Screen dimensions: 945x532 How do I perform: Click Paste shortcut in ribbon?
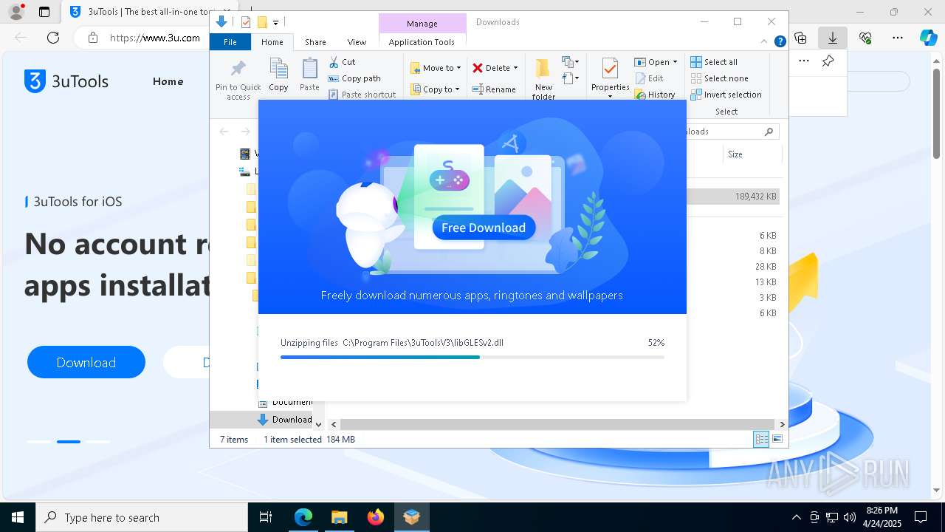point(362,95)
